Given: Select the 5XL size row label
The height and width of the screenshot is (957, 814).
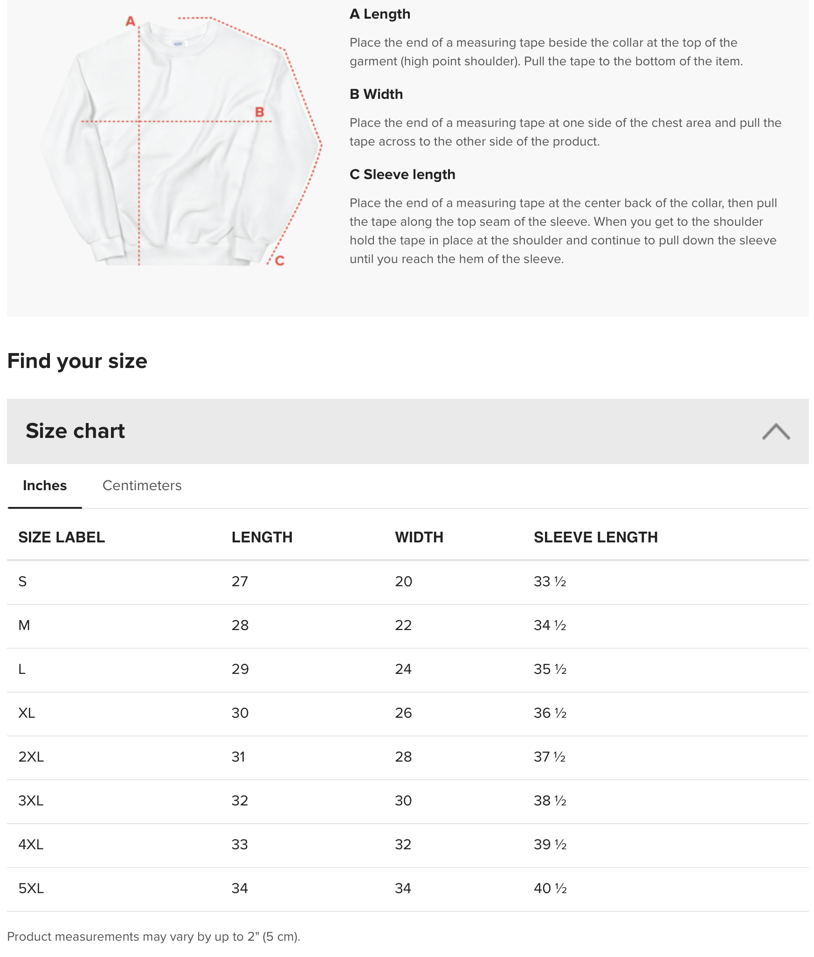Looking at the screenshot, I should click(31, 888).
